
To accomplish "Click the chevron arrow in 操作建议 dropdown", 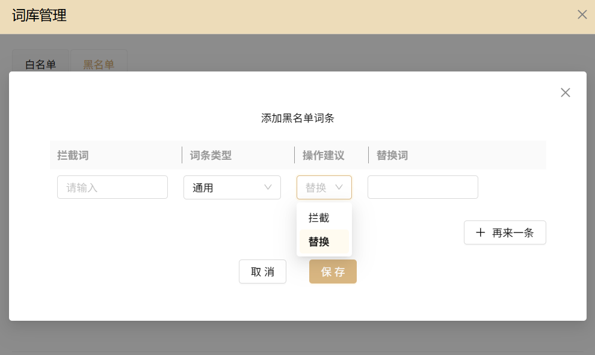I will point(339,187).
